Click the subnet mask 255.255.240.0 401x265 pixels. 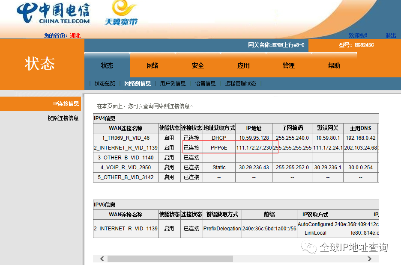[x=292, y=138]
